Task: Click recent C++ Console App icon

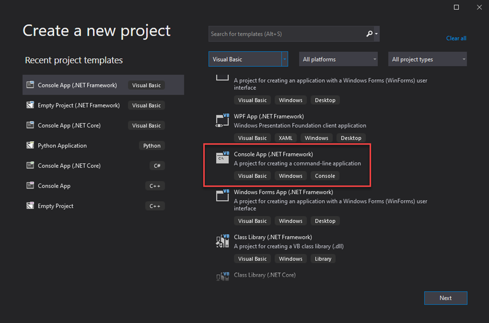Action: click(x=30, y=186)
